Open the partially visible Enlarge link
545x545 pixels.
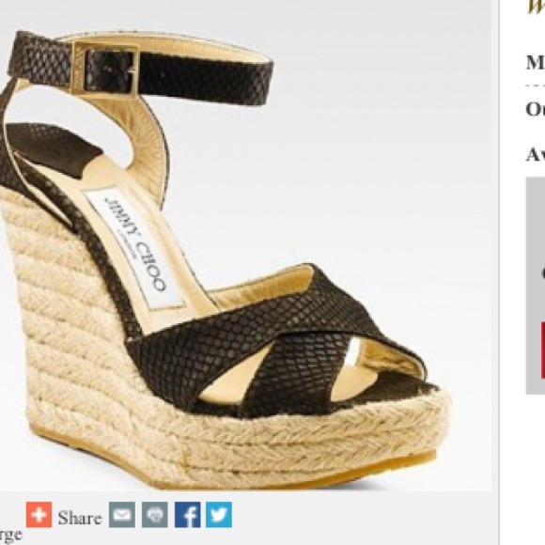(10, 536)
